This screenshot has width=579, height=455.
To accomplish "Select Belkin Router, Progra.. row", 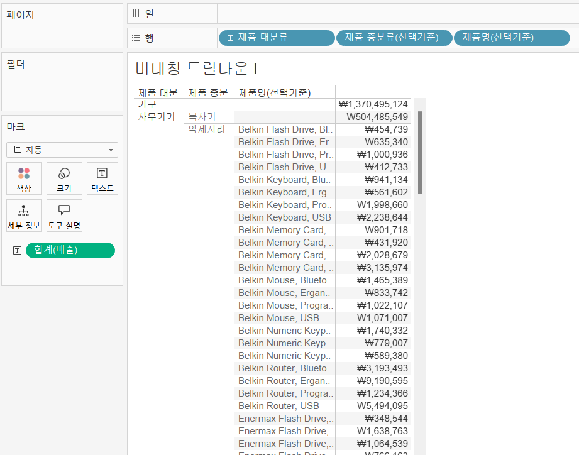I will click(x=285, y=393).
